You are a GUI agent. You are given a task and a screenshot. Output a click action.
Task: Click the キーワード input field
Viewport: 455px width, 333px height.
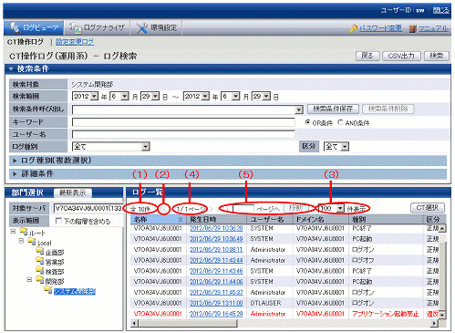click(183, 122)
